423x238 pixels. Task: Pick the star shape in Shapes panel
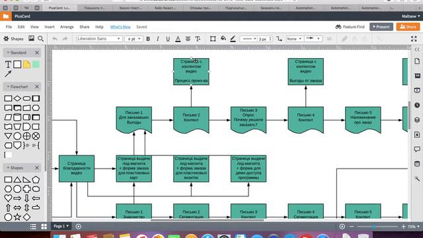(x=17, y=217)
